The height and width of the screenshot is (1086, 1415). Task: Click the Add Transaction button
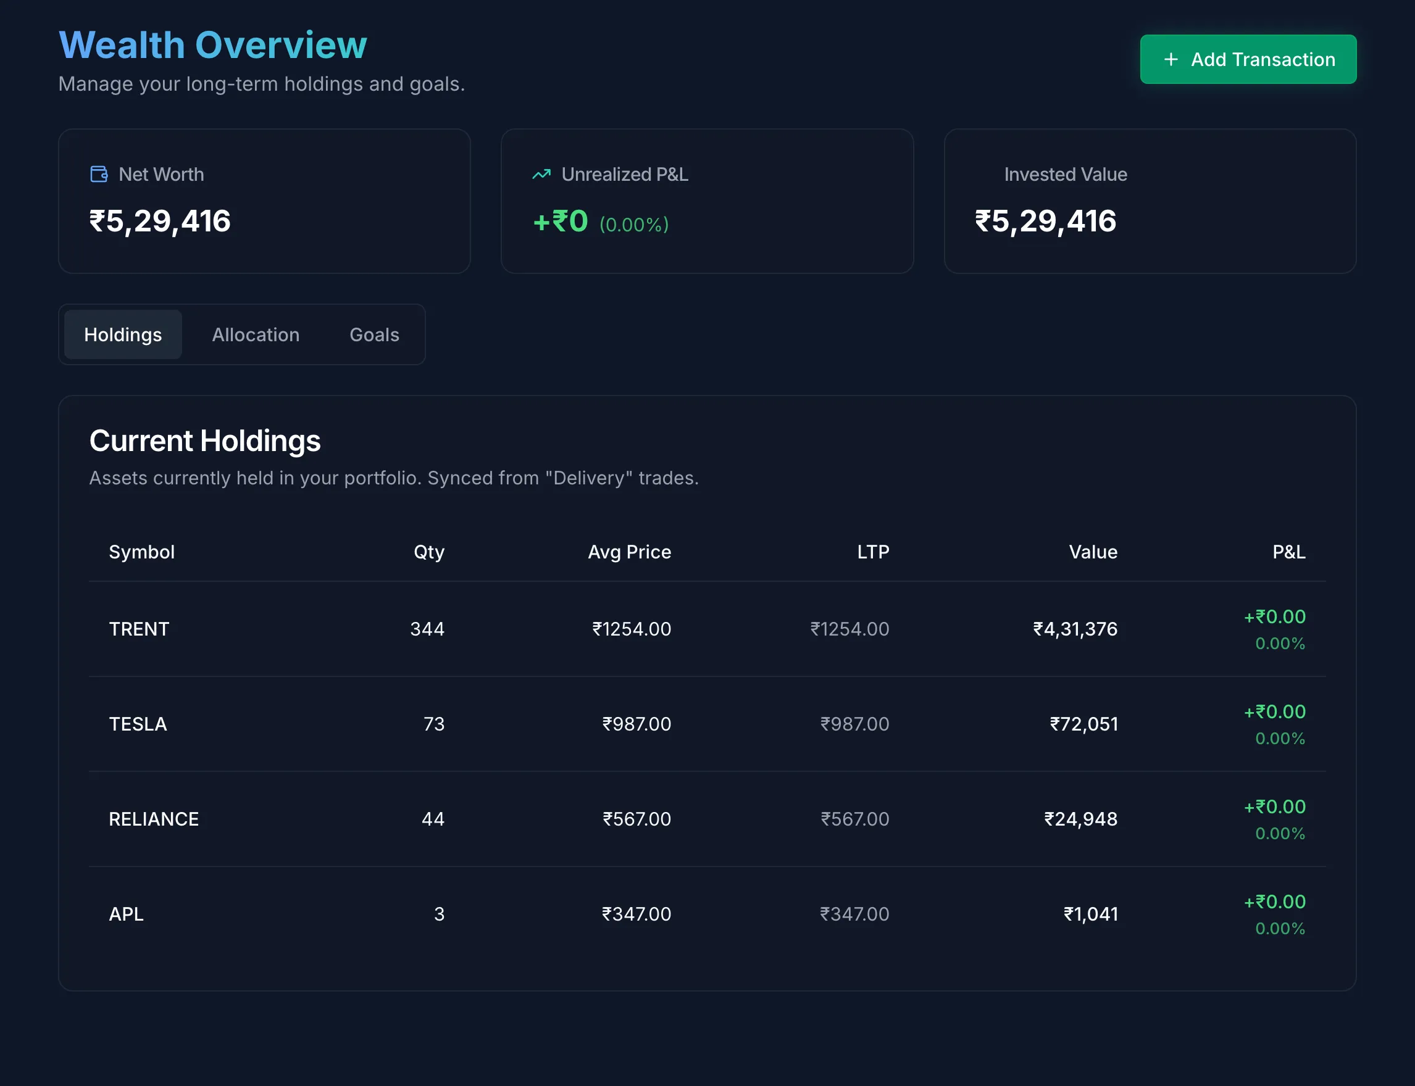pyautogui.click(x=1248, y=59)
